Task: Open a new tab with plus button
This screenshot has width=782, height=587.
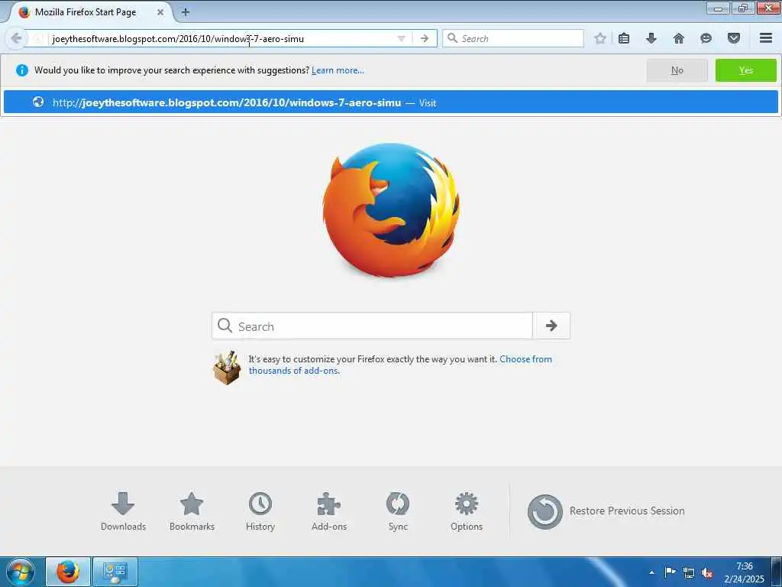Action: [x=186, y=12]
